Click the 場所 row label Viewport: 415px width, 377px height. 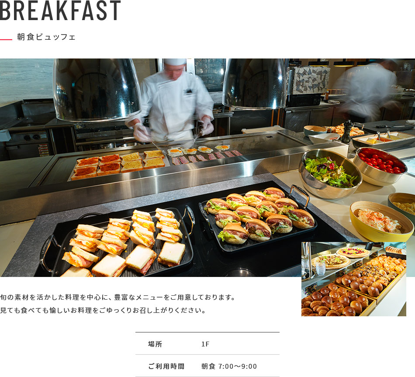[155, 344]
